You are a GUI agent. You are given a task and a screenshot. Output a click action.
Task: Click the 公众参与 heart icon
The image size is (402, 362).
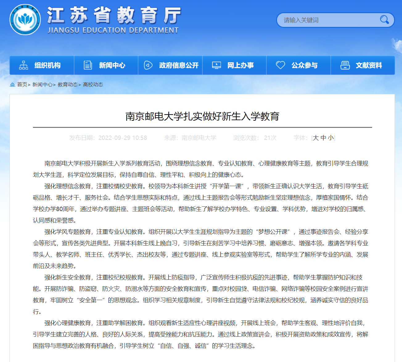tap(280, 65)
